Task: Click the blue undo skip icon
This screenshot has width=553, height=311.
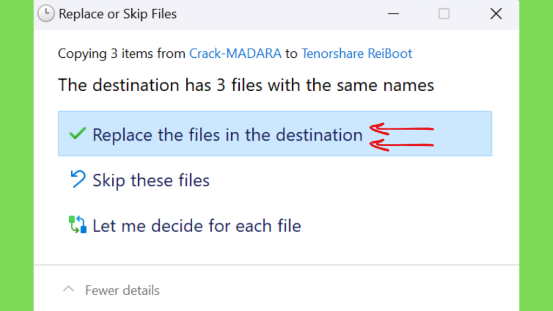Action: pos(78,179)
